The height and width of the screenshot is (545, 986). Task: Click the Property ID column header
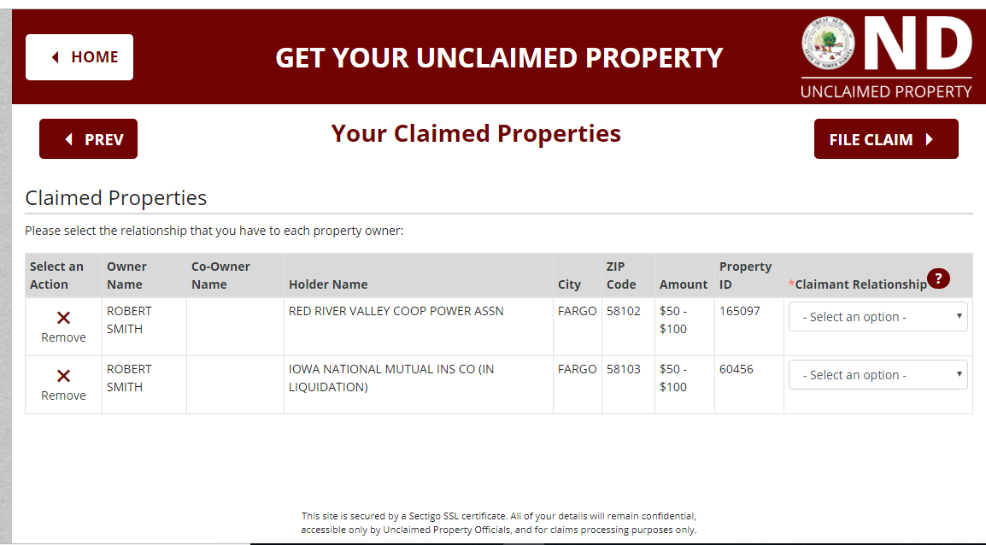746,275
